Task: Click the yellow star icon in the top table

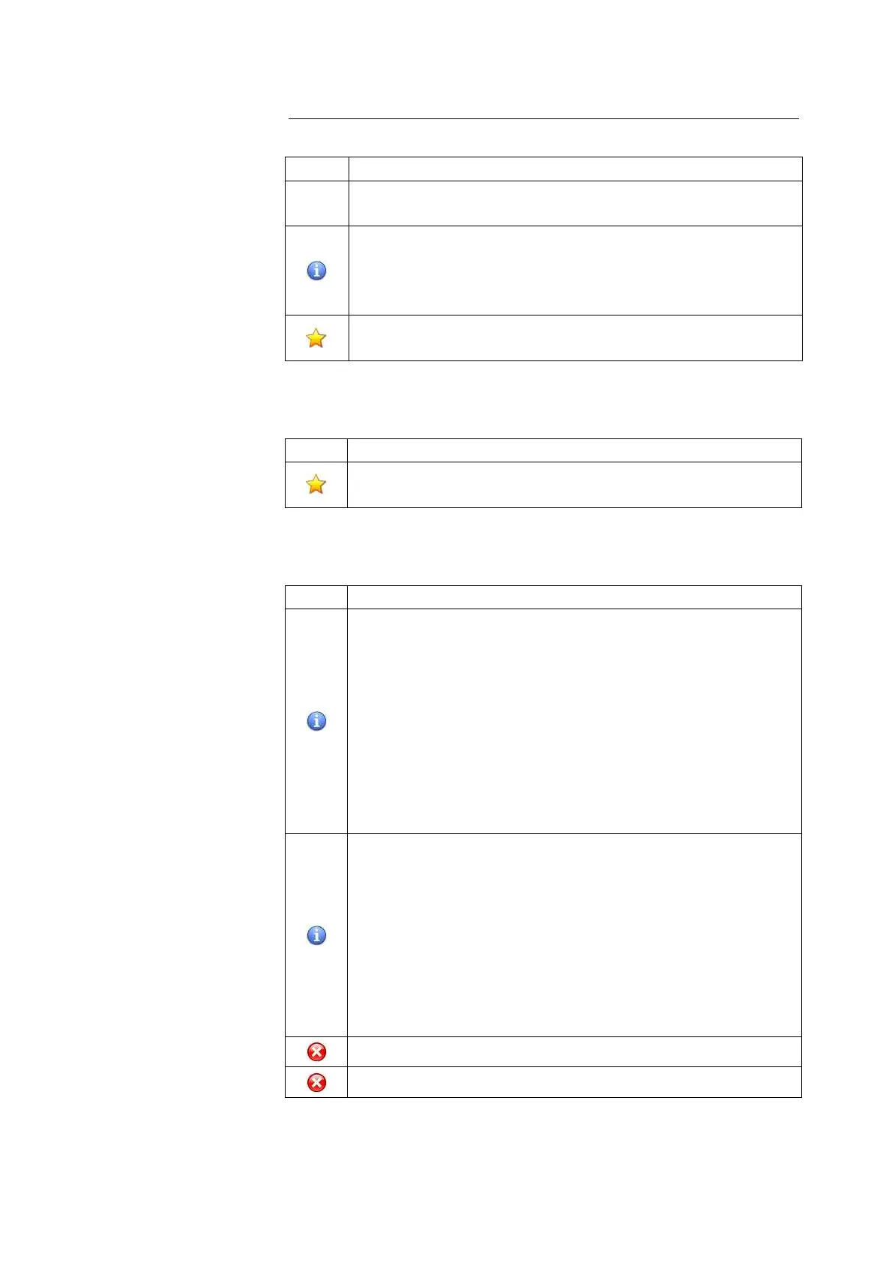Action: [316, 338]
